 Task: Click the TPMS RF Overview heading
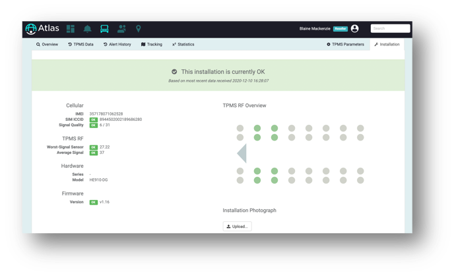point(244,105)
